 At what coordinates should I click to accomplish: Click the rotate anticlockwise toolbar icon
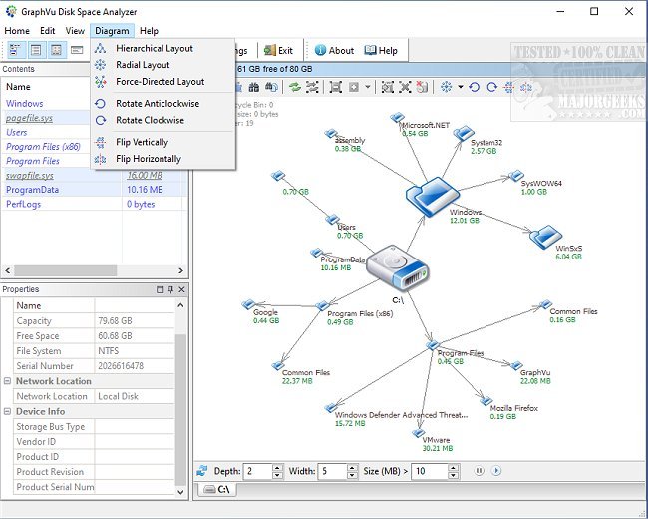(474, 87)
